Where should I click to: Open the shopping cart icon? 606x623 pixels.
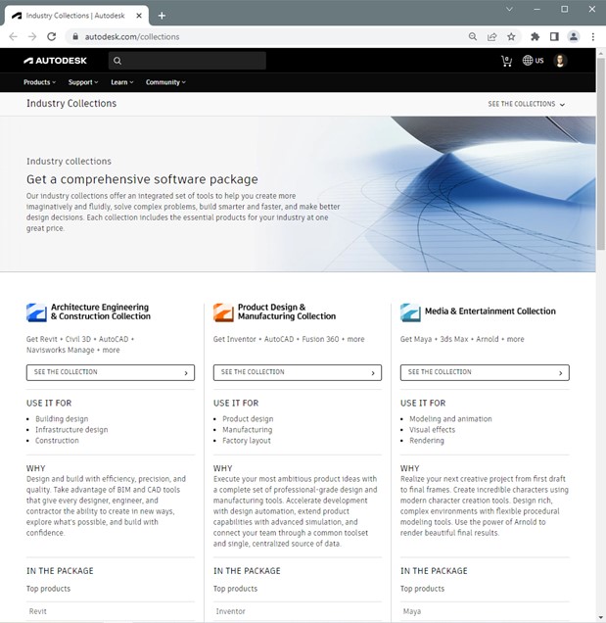pos(506,61)
